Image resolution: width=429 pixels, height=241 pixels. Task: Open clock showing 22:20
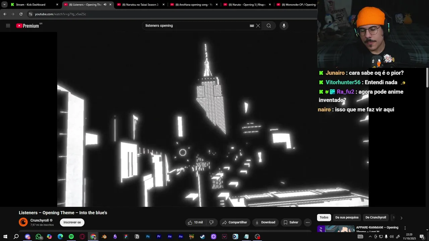coord(409,237)
